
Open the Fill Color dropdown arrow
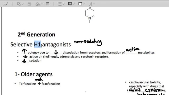(84, 4)
